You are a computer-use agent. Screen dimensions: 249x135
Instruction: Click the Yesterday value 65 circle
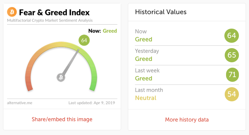[x=232, y=55]
